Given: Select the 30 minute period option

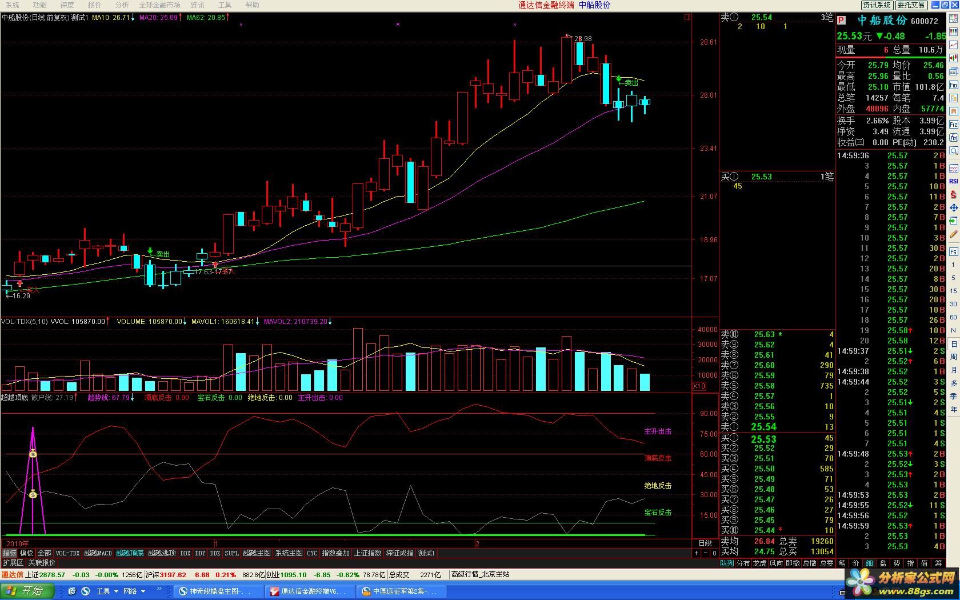Looking at the screenshot, I should click(954, 304).
